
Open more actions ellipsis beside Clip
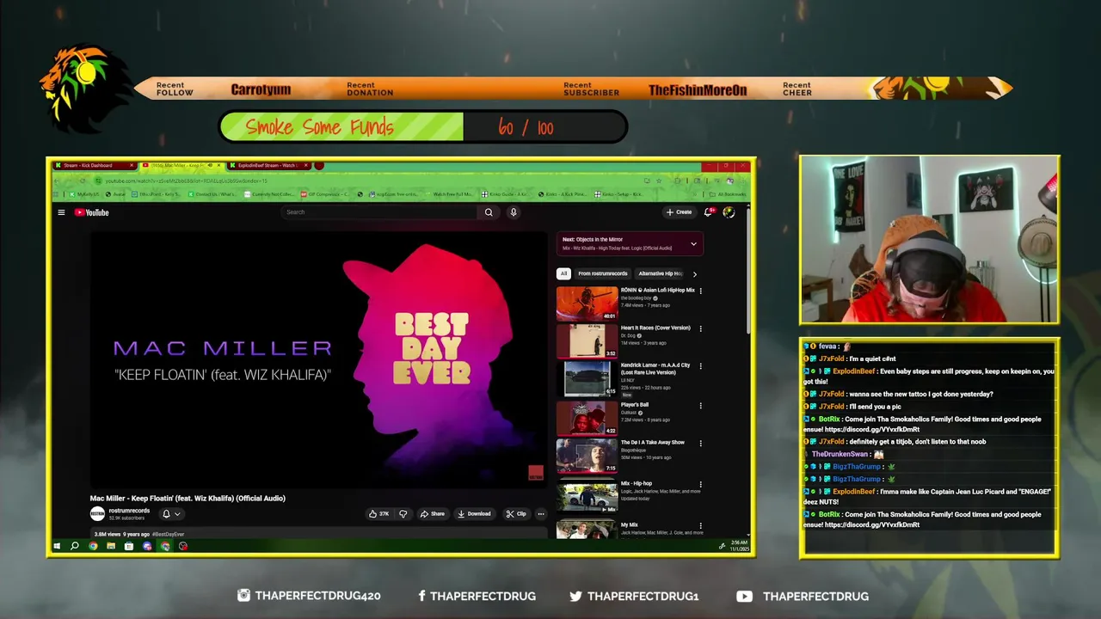541,514
